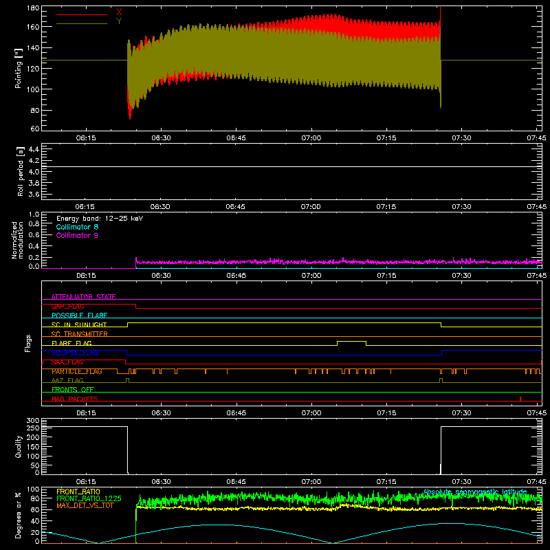Select the GAP_FLAG label
Screen dimensions: 550x550
tap(67, 306)
